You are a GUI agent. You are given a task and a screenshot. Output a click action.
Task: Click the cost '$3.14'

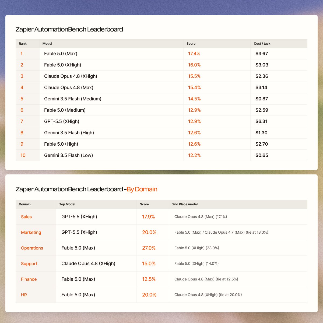click(x=261, y=87)
